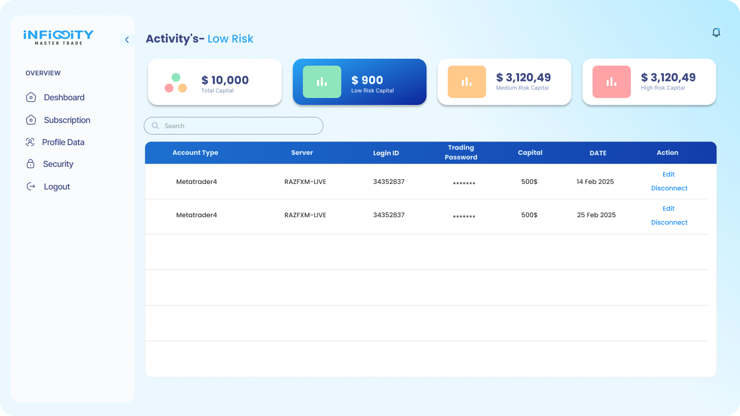This screenshot has height=416, width=740.
Task: Open the Deshboard menu item
Action: click(x=64, y=98)
